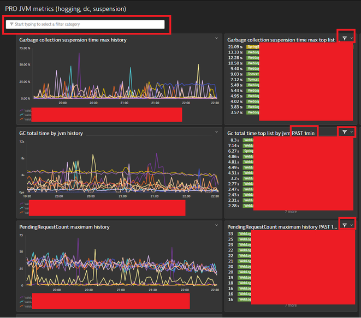361x318 pixels.
Task: Expand GC total time by jvm history menu
Action: (217, 132)
